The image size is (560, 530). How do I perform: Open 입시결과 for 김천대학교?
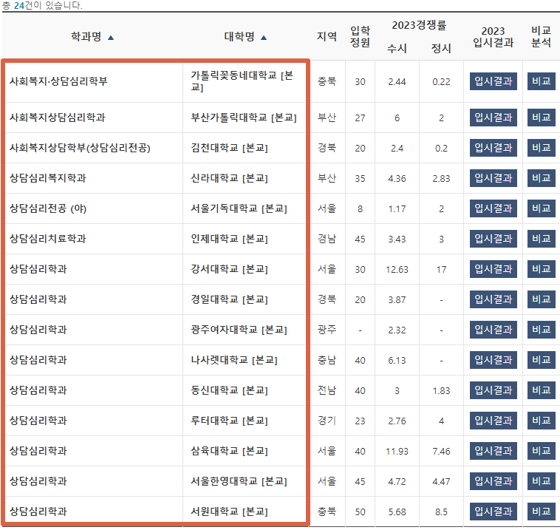[494, 148]
